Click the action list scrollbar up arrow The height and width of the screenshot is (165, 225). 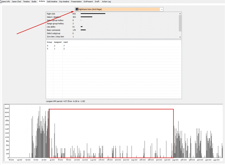180,14
